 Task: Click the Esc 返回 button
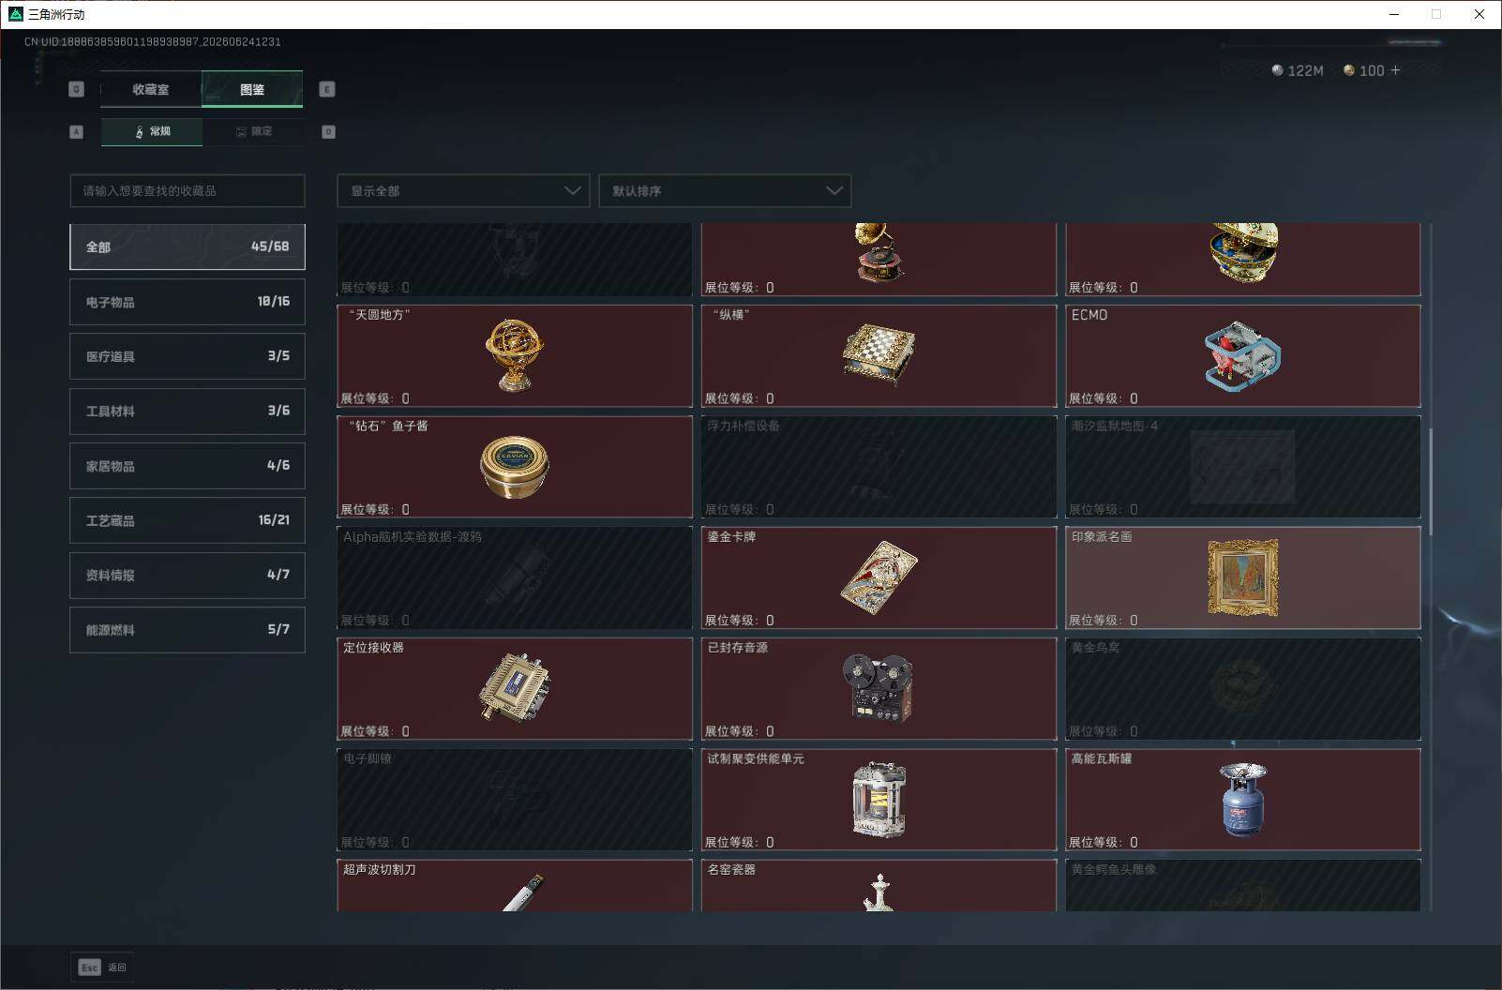point(102,967)
